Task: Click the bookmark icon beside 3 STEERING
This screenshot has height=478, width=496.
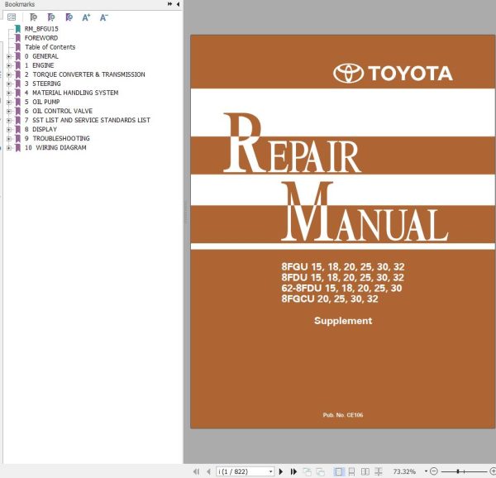Action: click(18, 84)
